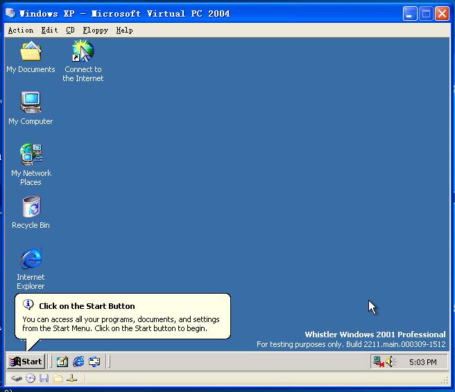Click the network disconnected tray icon
The image size is (455, 392).
379,362
